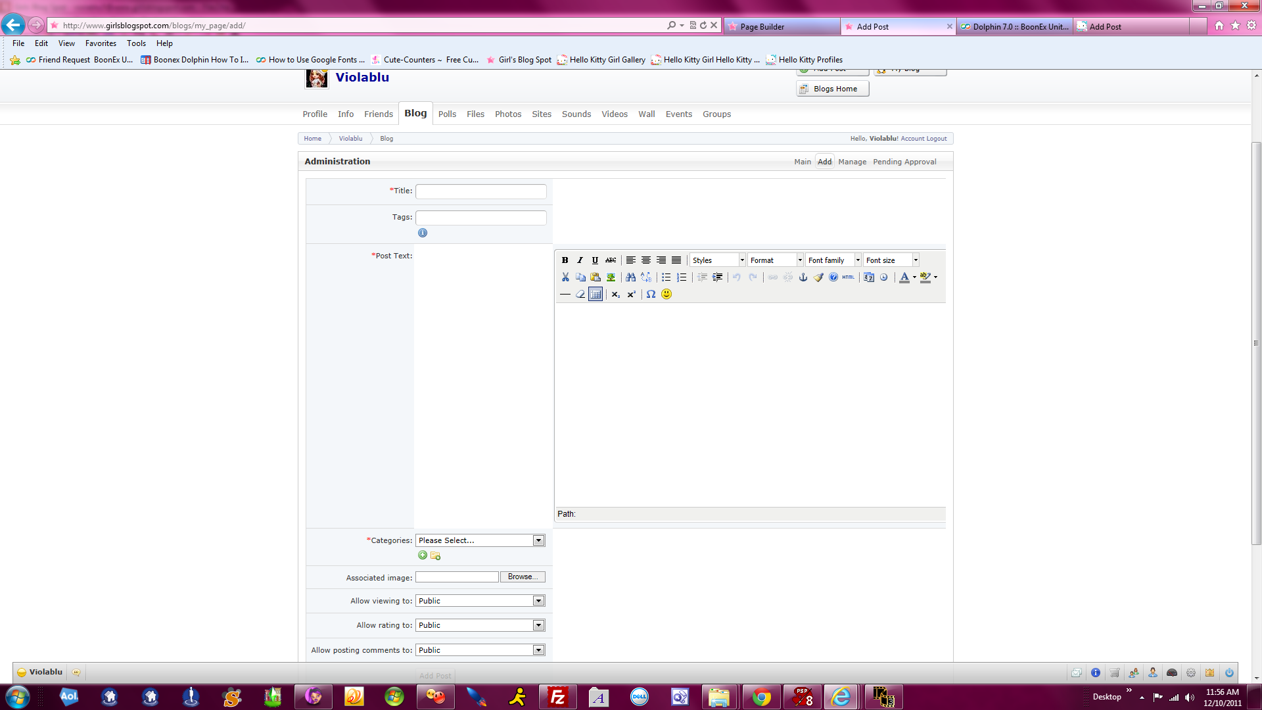Image resolution: width=1262 pixels, height=710 pixels.
Task: Insert a table into the post
Action: 596,295
